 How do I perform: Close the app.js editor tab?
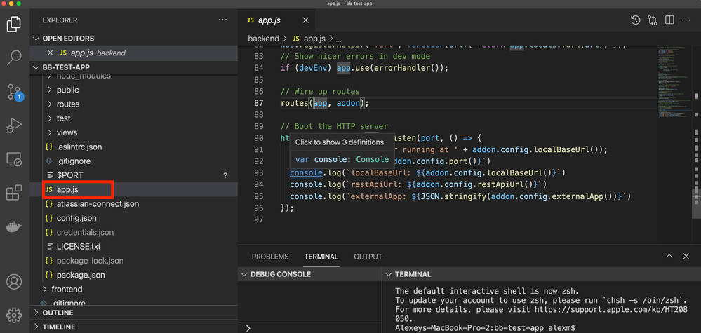[x=305, y=20]
